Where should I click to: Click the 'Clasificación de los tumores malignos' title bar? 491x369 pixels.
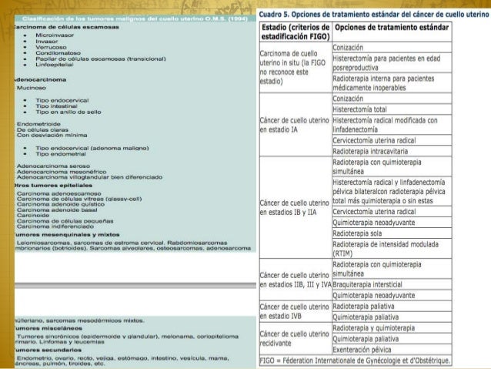pos(135,18)
